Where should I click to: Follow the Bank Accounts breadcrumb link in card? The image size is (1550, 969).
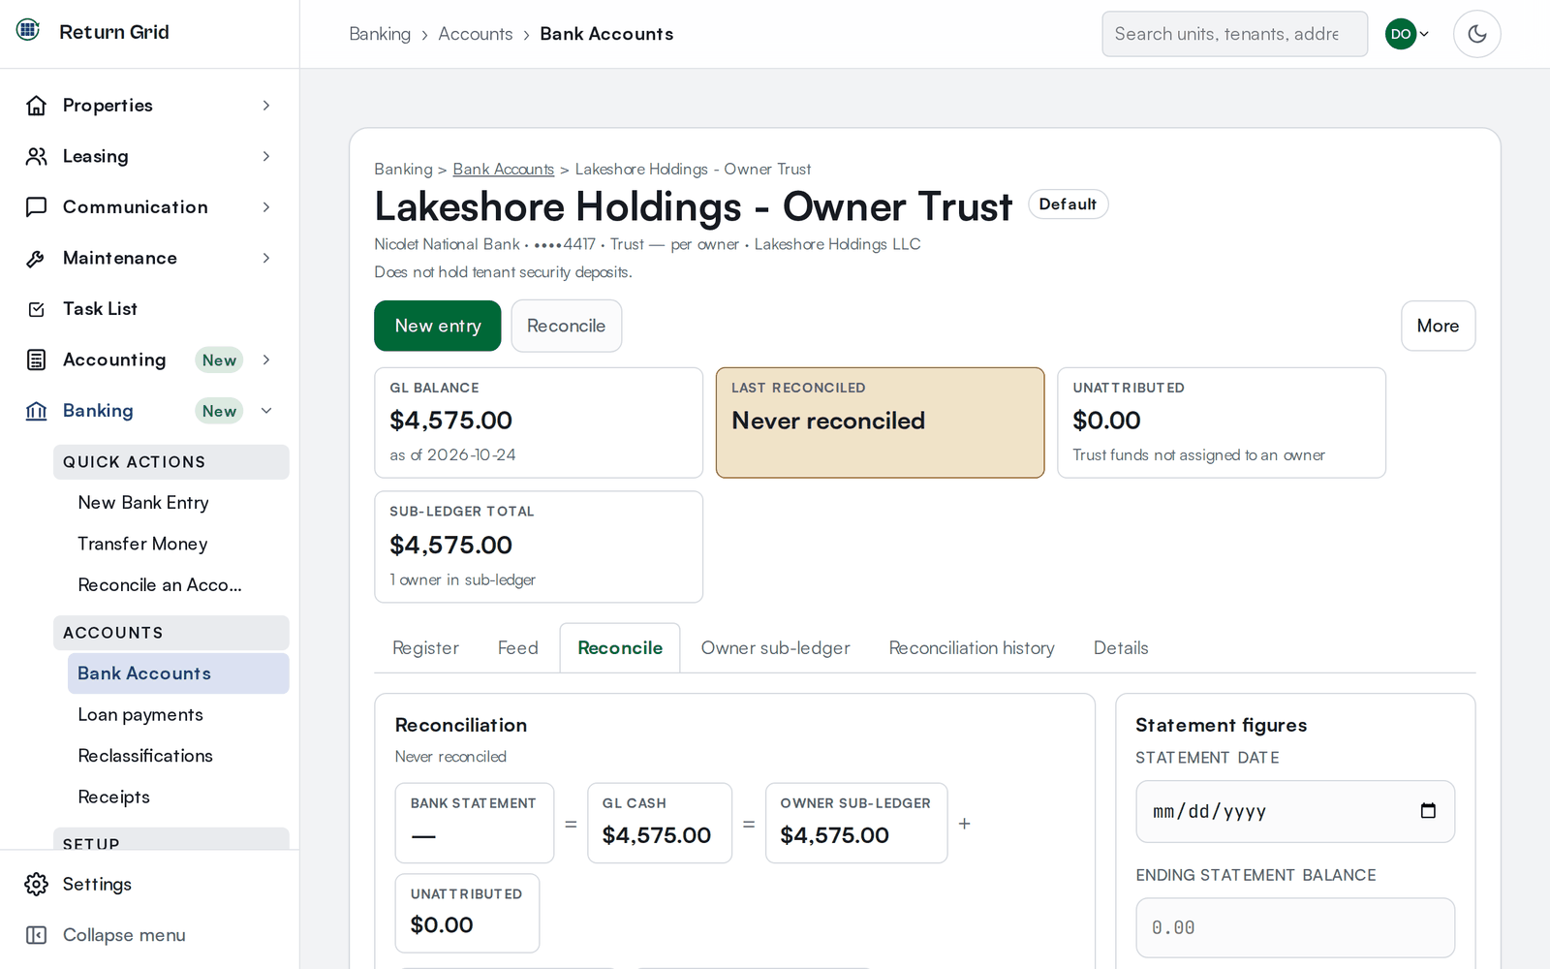pos(504,169)
